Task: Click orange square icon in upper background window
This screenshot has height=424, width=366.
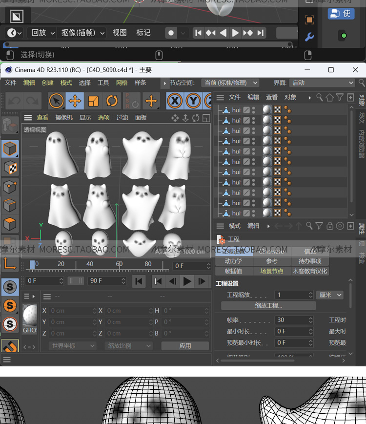Action: click(x=309, y=20)
